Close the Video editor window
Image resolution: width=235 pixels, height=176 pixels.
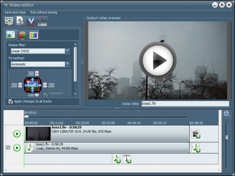pyautogui.click(x=229, y=5)
